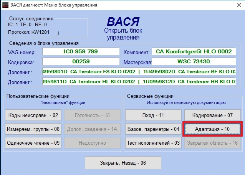Click the Сервисные функции group label

(x=150, y=96)
